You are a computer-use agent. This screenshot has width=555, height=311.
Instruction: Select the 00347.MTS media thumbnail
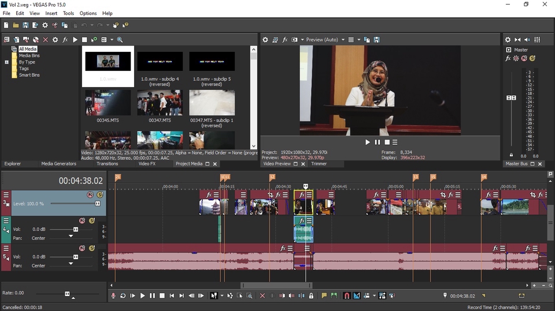click(x=160, y=103)
